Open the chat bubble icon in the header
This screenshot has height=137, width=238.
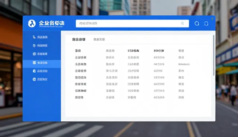pos(206,23)
